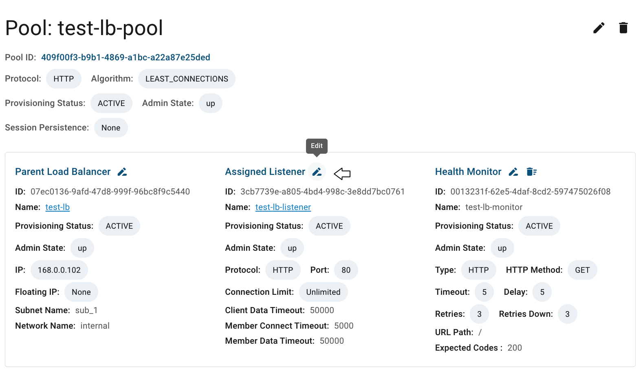This screenshot has width=643, height=380.
Task: Click the Unlimited connection limit chip
Action: coord(323,292)
